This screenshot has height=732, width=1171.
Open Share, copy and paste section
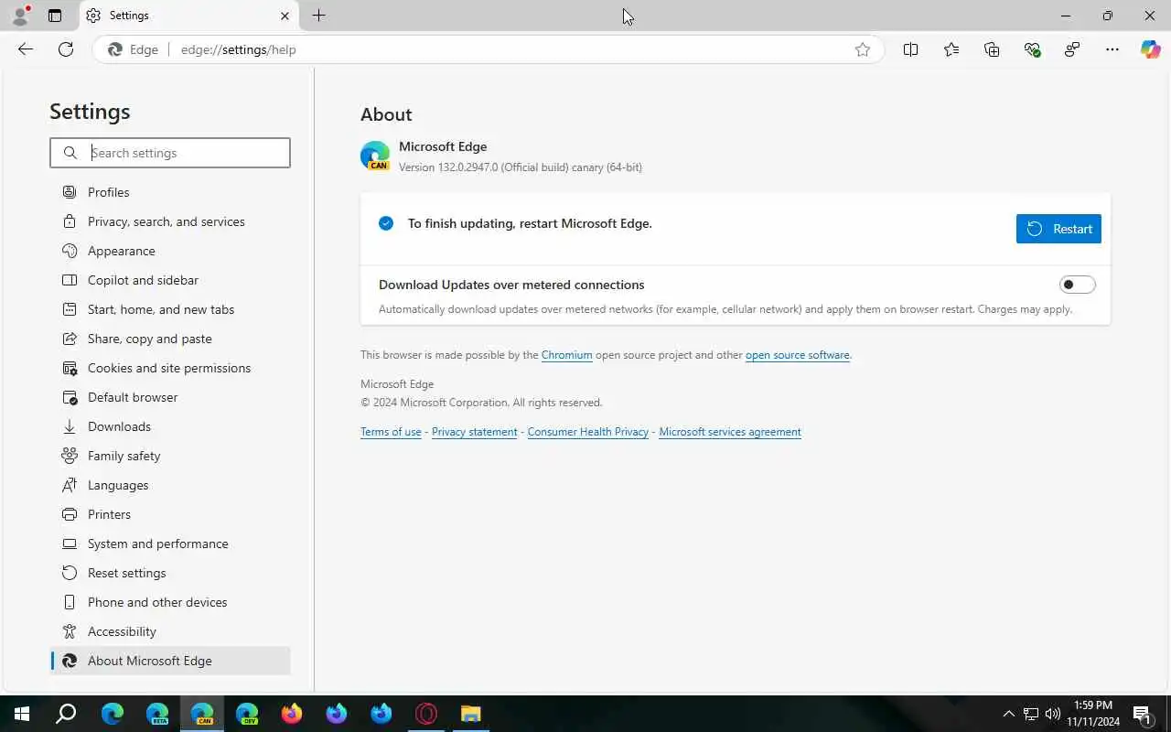[170, 339]
